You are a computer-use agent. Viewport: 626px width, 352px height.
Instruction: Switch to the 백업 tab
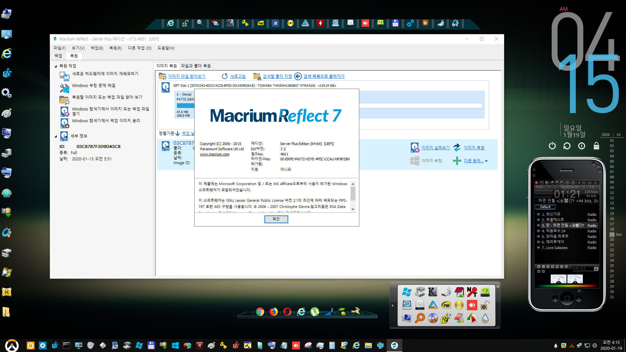(58, 56)
